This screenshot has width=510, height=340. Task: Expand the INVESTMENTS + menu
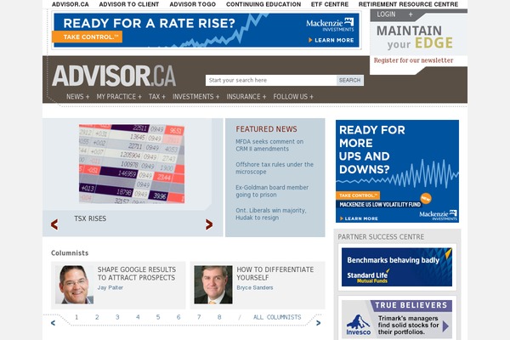(196, 97)
